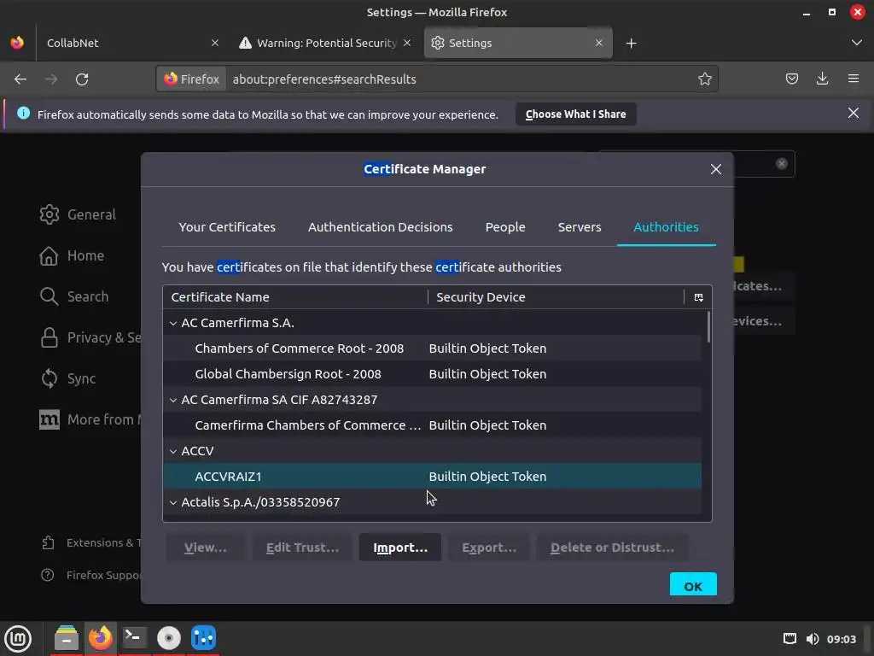Image resolution: width=874 pixels, height=656 pixels.
Task: Close the Warning: Potential Security tab
Action: pyautogui.click(x=407, y=43)
